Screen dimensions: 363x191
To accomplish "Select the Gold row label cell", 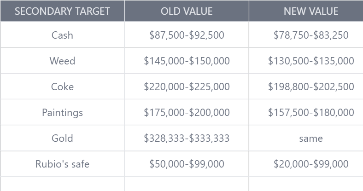I will click(x=62, y=138).
